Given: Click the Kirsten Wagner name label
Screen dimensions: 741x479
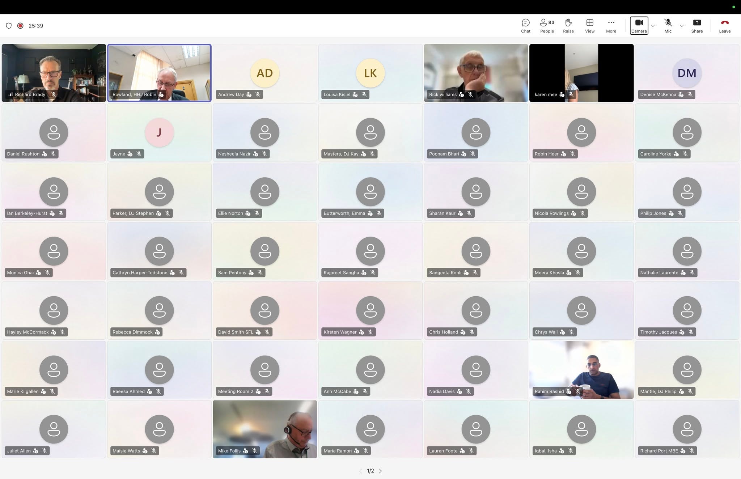Looking at the screenshot, I should [340, 332].
